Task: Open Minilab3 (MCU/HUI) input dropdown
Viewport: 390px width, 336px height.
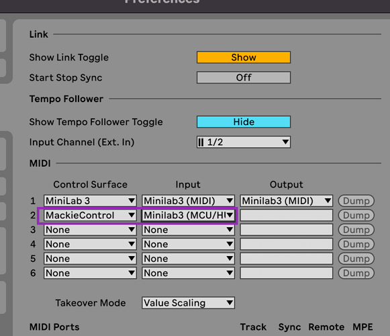Action: [x=188, y=215]
